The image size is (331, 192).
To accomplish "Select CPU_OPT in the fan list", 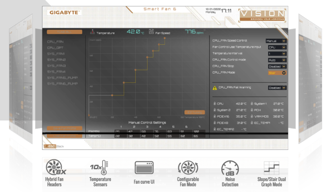I will [x=55, y=48].
